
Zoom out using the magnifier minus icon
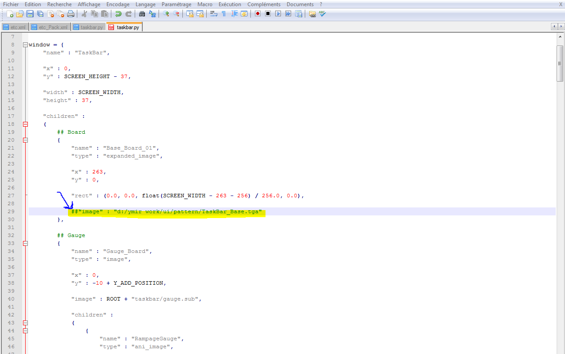coord(176,14)
